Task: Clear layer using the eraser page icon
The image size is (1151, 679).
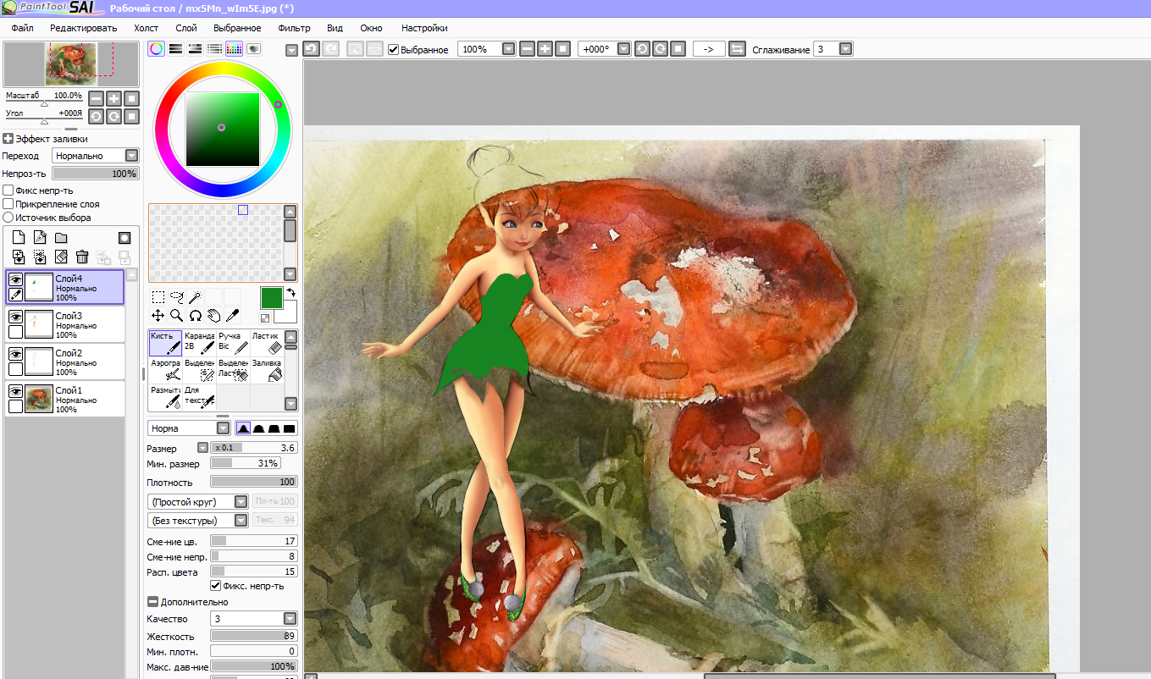Action: pos(61,257)
